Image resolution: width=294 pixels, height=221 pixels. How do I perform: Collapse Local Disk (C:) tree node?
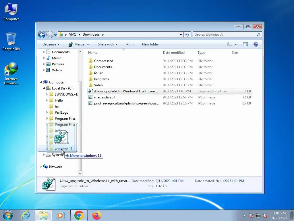click(44, 88)
